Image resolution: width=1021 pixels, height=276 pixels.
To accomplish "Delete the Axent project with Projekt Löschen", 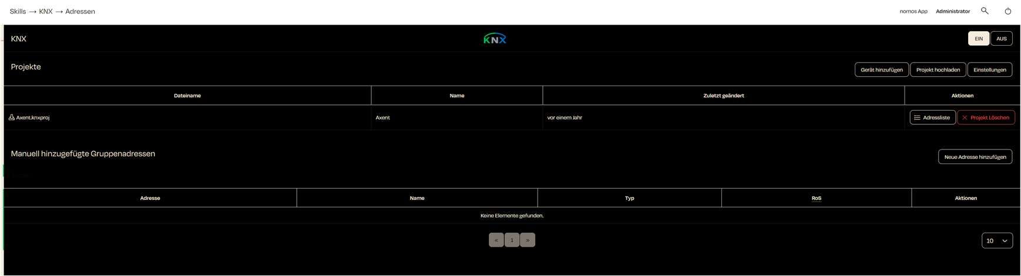I will coord(986,118).
